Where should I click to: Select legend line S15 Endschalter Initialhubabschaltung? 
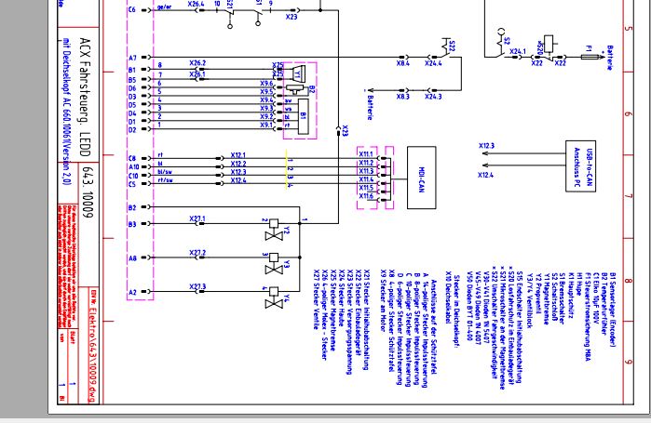click(519, 327)
